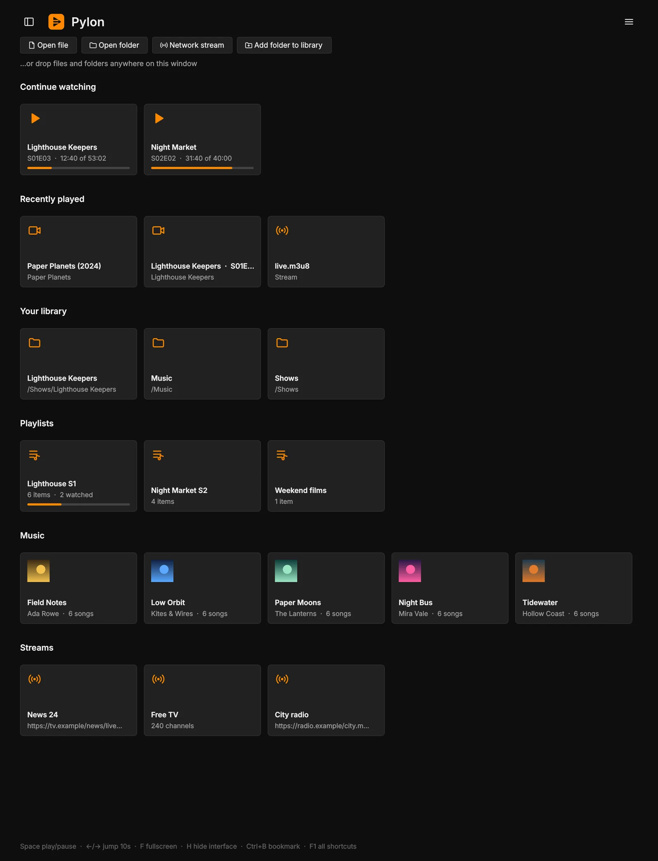Open Paper Moons album cover
658x861 pixels.
coord(286,571)
